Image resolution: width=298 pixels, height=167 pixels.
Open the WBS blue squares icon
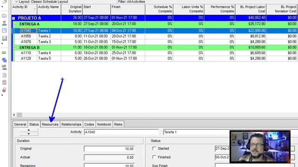pos(4,60)
